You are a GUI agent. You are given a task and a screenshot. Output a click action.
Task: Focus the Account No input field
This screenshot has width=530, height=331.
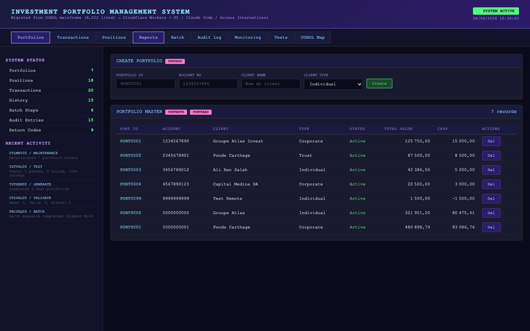[208, 84]
